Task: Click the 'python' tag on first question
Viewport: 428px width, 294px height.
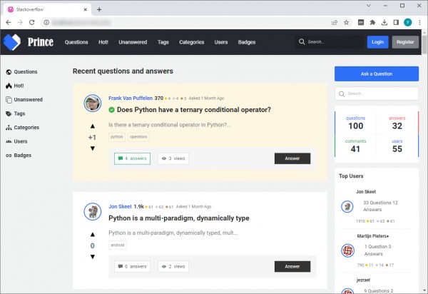Action: click(116, 136)
